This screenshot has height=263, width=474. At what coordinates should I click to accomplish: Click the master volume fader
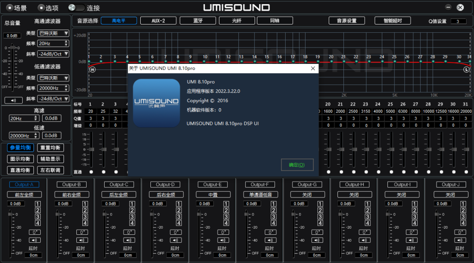click(x=12, y=48)
